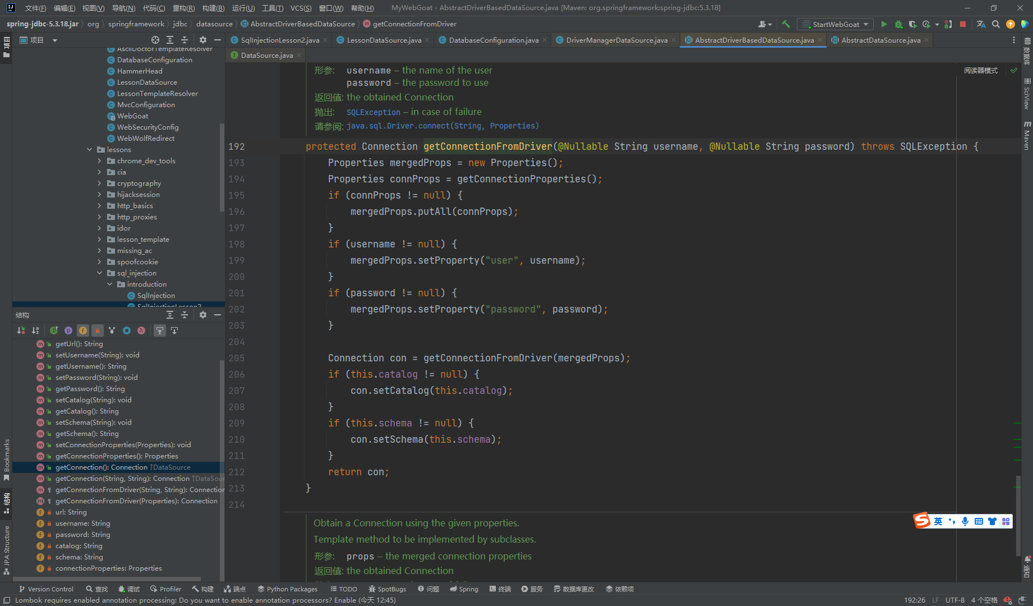Select setCatalog(String): void in structure
The width and height of the screenshot is (1033, 606).
[93, 400]
